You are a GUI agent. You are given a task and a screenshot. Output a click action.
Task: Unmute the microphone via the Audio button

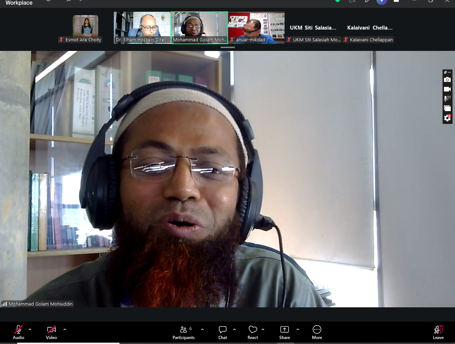(x=18, y=332)
